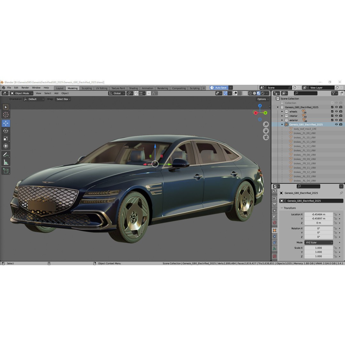345x345 pixels.
Task: Toggle proportional editing in the header
Action: (x=149, y=93)
